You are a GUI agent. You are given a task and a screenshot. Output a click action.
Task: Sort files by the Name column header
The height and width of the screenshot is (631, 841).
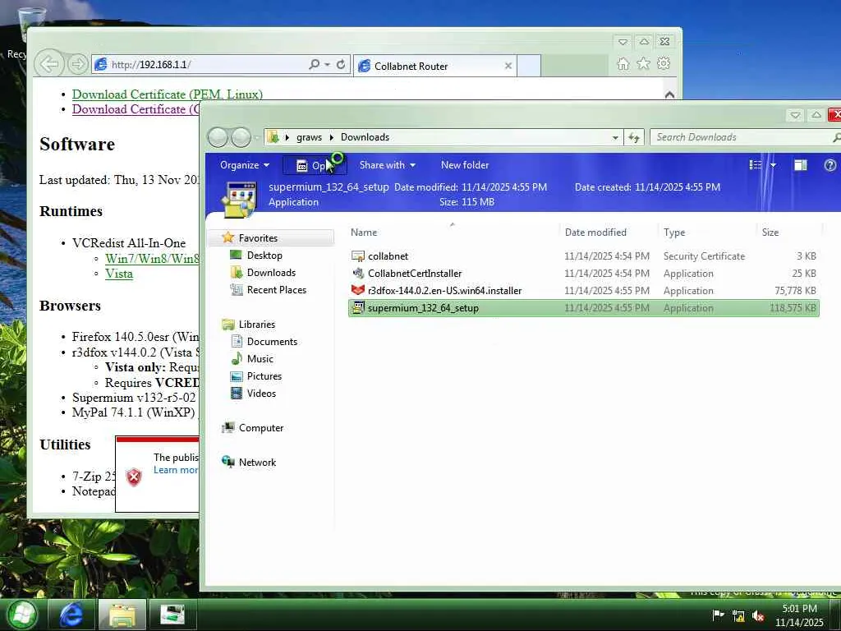click(x=453, y=233)
